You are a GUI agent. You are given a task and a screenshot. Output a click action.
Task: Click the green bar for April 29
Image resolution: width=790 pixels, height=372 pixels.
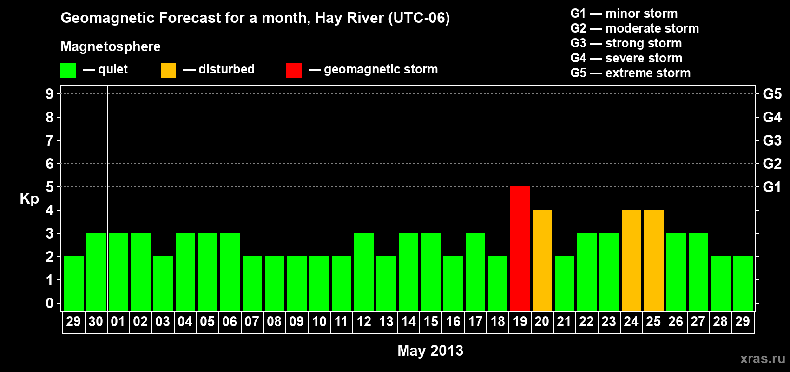click(x=74, y=283)
